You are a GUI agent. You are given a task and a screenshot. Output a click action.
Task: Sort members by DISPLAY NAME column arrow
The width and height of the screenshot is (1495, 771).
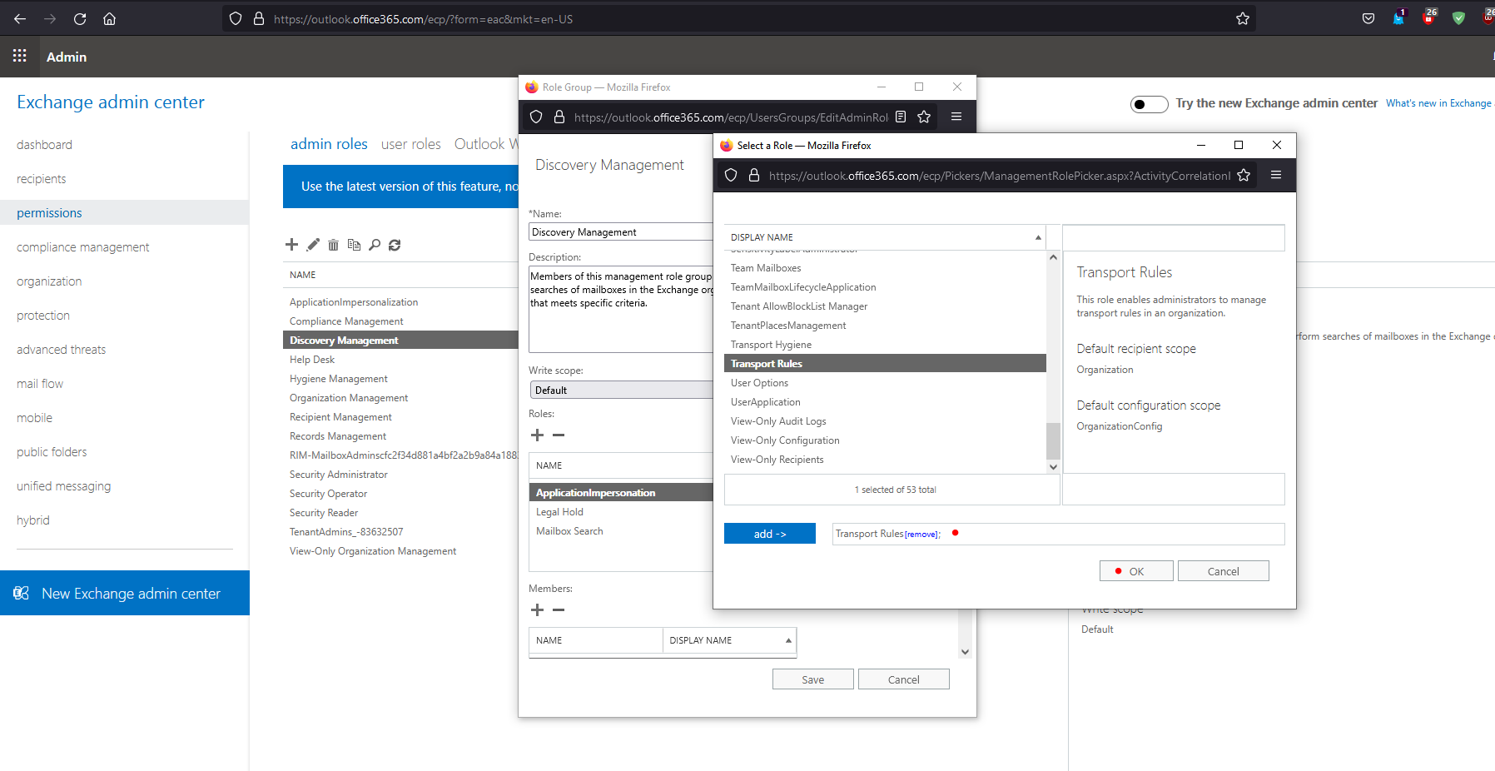coord(787,640)
